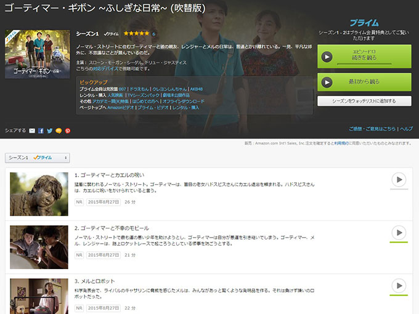The width and height of the screenshot is (419, 314).
Task: Open the TVシーズンパック link
Action: coord(143,95)
